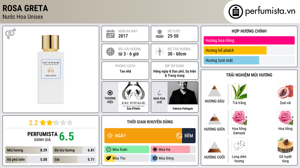
Task: Click the first gold rating star
Action: pos(43,123)
